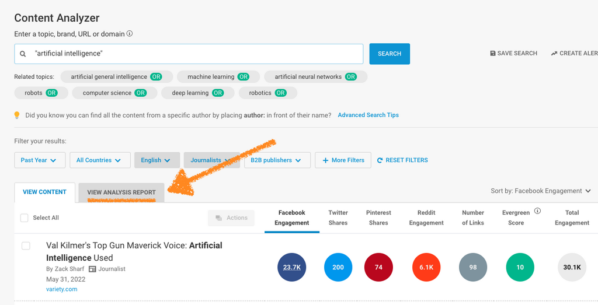Switch to the View Analysis Report tab
Viewport: 598px width, 305px height.
tap(121, 192)
